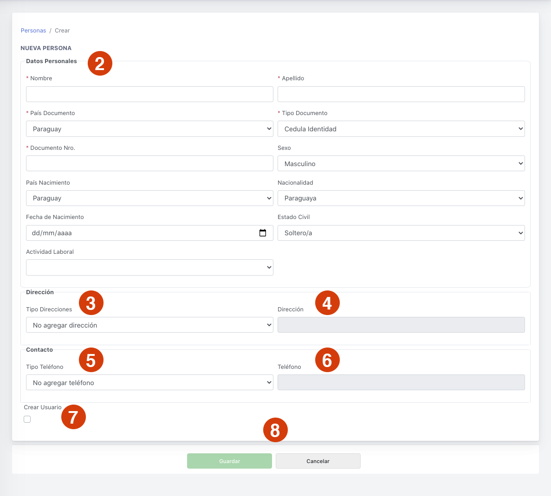Open the Actividad Laboral dropdown
This screenshot has width=551, height=496.
[x=149, y=268]
